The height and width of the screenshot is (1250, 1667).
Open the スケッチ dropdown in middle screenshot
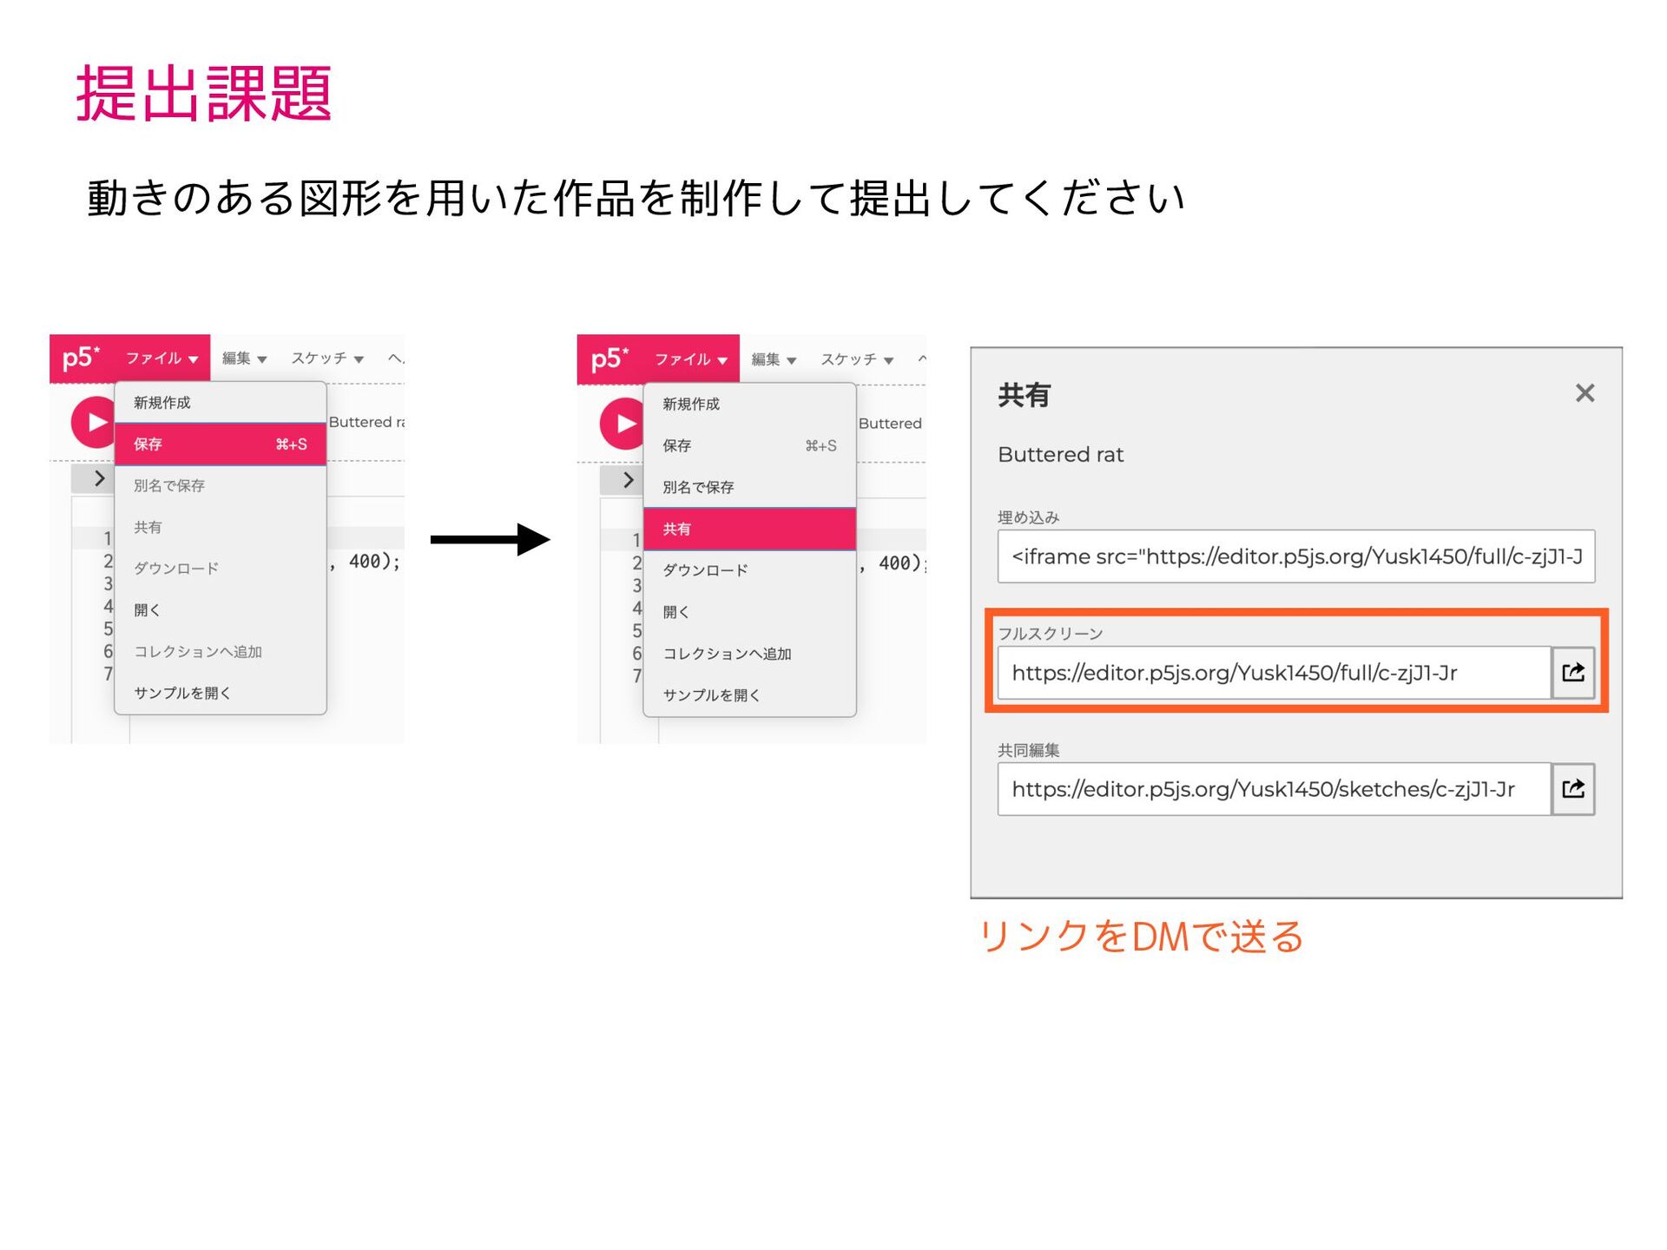857,359
